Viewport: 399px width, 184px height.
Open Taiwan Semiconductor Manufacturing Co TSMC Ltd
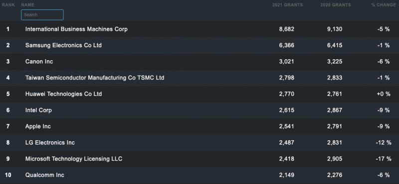tap(95, 78)
